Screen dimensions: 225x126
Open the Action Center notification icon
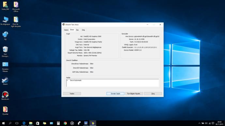pyautogui.click(x=213, y=123)
